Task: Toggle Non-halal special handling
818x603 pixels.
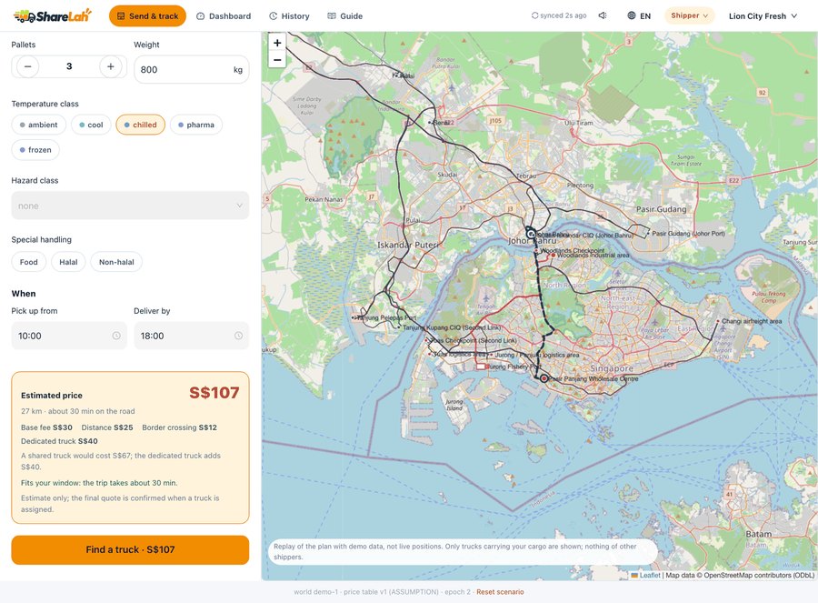Action: (116, 262)
